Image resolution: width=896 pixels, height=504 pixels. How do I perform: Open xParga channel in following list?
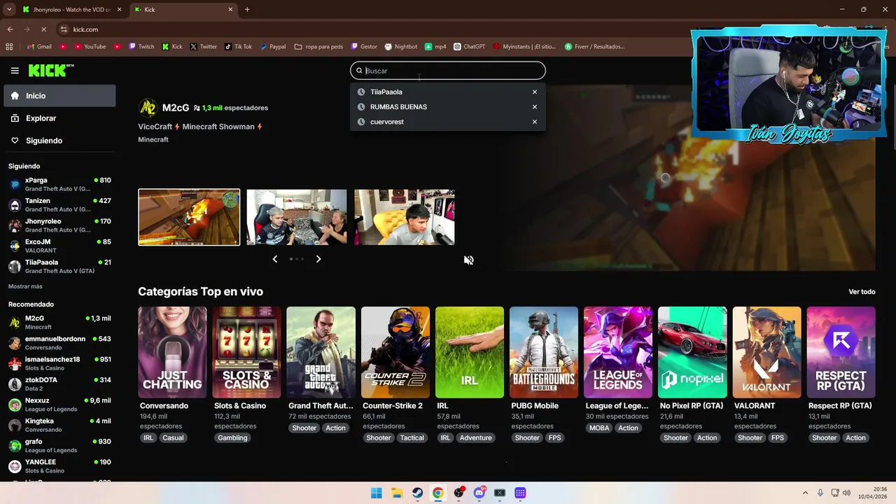(x=59, y=184)
